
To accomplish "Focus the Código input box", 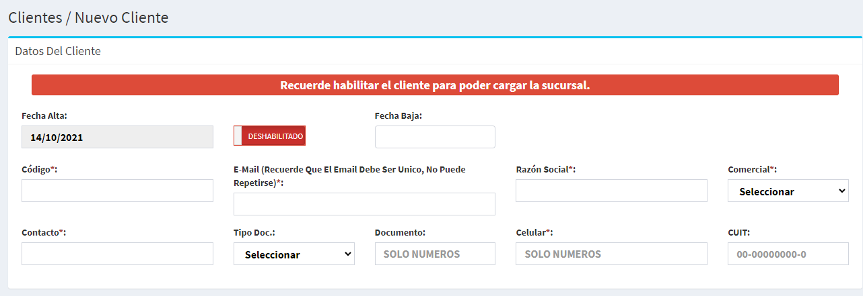I will tap(117, 191).
